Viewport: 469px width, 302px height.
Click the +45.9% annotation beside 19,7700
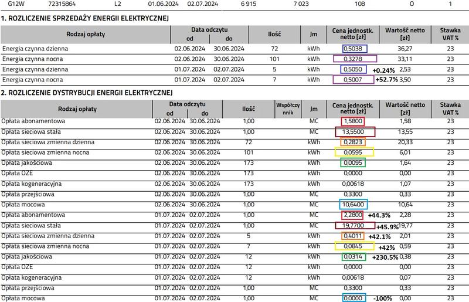tap(389, 225)
